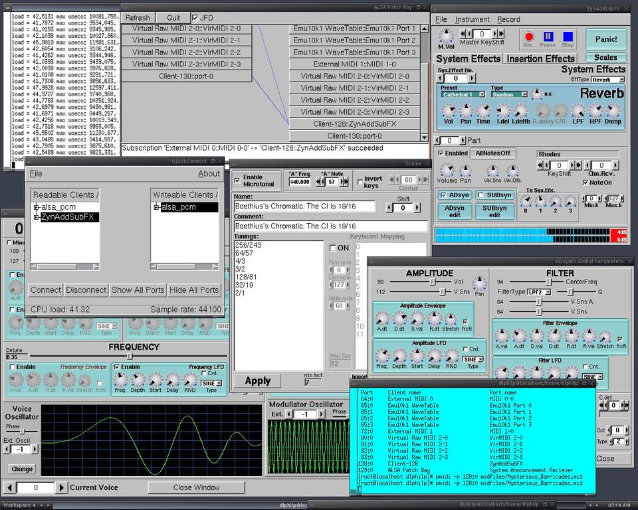This screenshot has height=510, width=638.
Task: Open the Cathedral 1 preset dropdown
Action: click(463, 94)
